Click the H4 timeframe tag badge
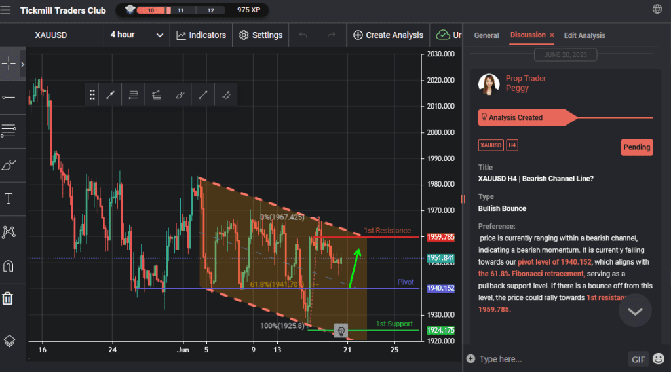The image size is (671, 372). [x=512, y=145]
